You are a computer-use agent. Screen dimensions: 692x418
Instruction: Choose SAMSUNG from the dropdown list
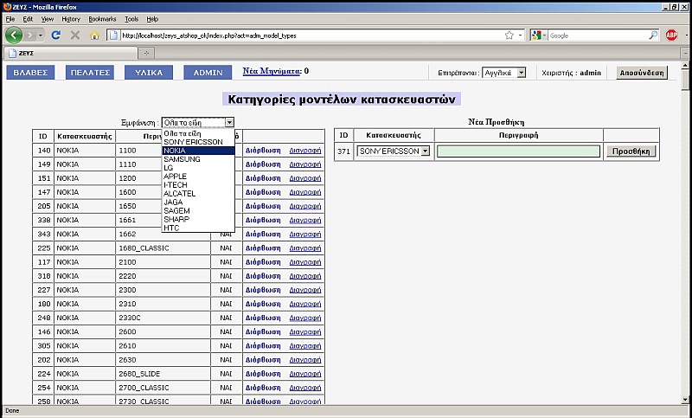pos(198,159)
